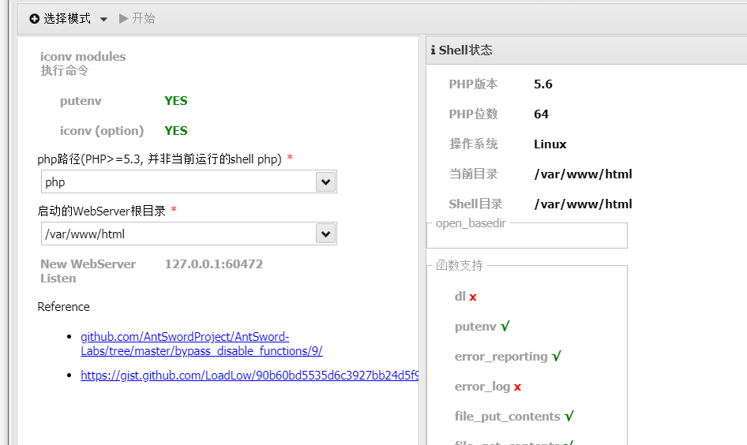Click the Shell状态 info icon
This screenshot has height=445, width=747.
[x=433, y=50]
